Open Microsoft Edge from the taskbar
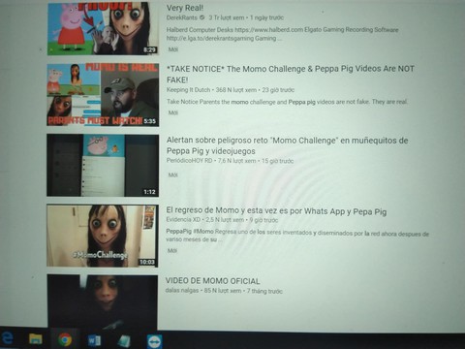 click(7, 338)
